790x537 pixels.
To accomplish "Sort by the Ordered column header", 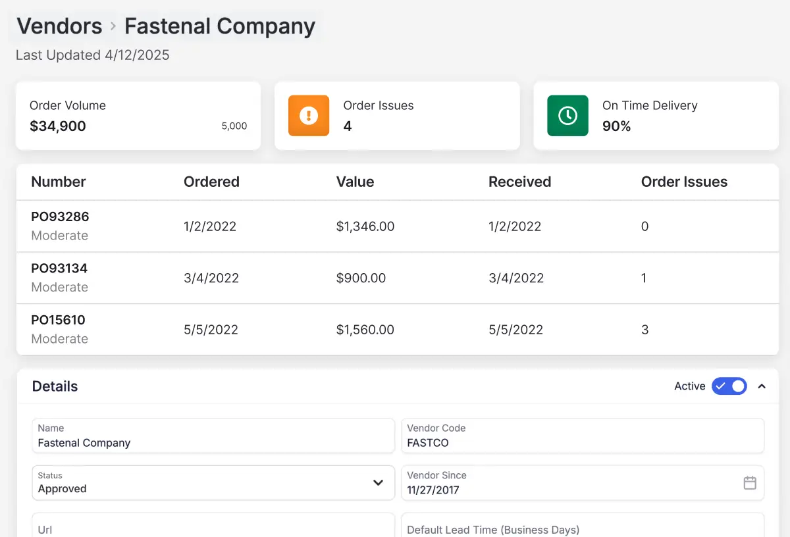I will coord(211,182).
